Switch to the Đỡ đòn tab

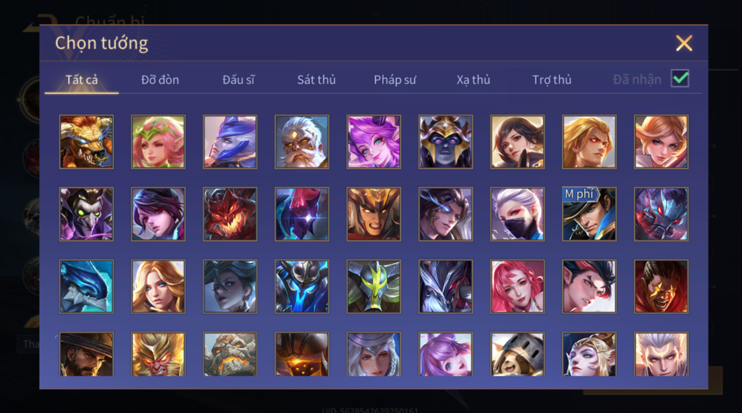160,80
